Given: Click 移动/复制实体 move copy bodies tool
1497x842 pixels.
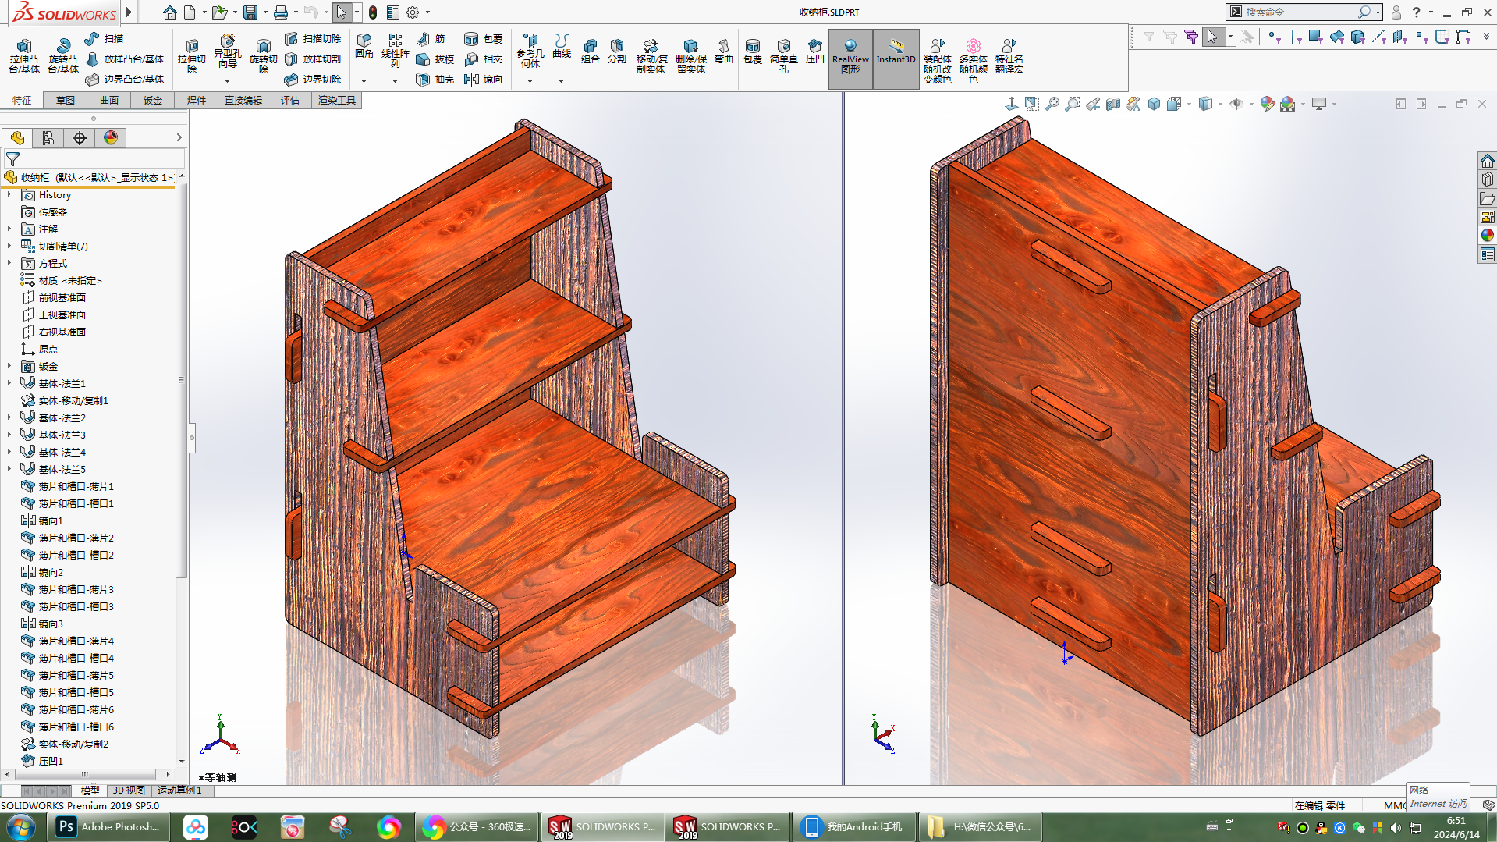Looking at the screenshot, I should point(651,55).
